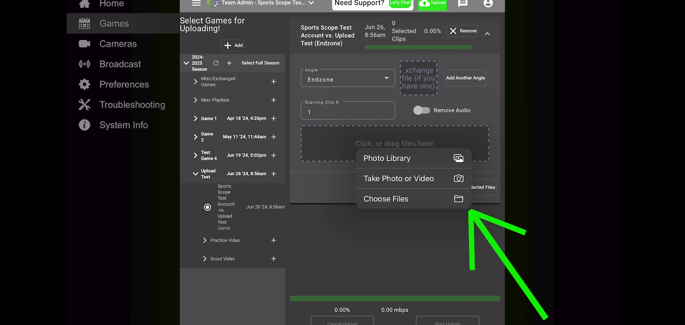Click the 0.00 mbps upload speed
Viewport: 685px width, 325px height.
(x=395, y=310)
